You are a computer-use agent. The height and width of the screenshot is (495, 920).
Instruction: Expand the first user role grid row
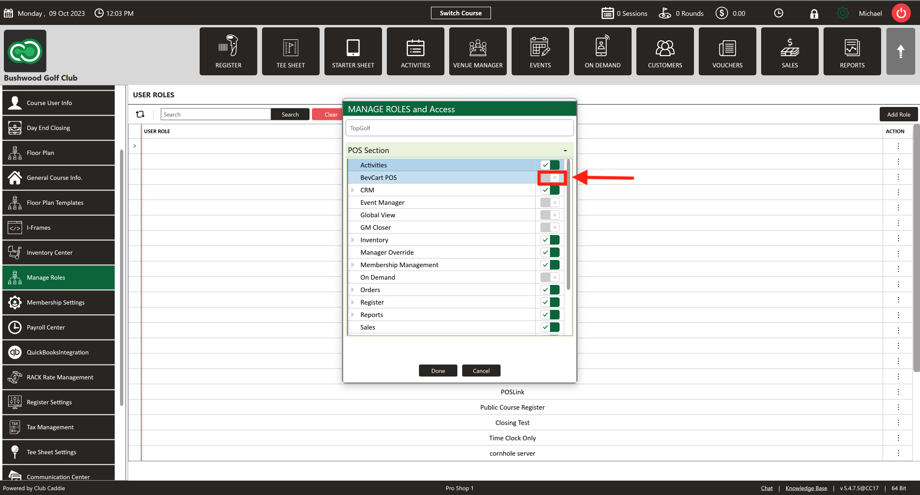point(135,146)
